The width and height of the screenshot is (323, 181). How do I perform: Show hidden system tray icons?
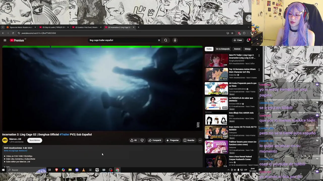229,170
